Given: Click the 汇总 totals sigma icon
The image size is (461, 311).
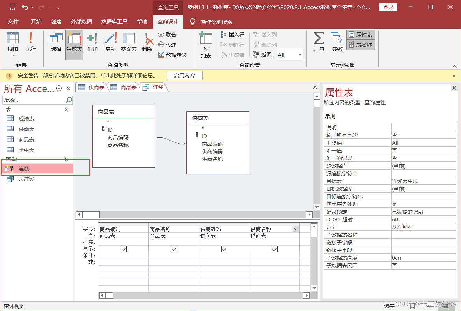Looking at the screenshot, I should tap(319, 43).
